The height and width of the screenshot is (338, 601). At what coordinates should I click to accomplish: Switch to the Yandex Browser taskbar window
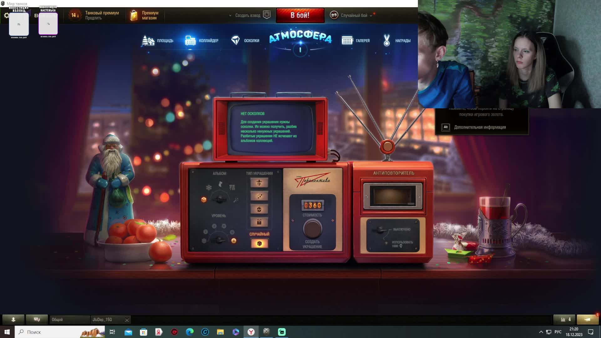(251, 332)
